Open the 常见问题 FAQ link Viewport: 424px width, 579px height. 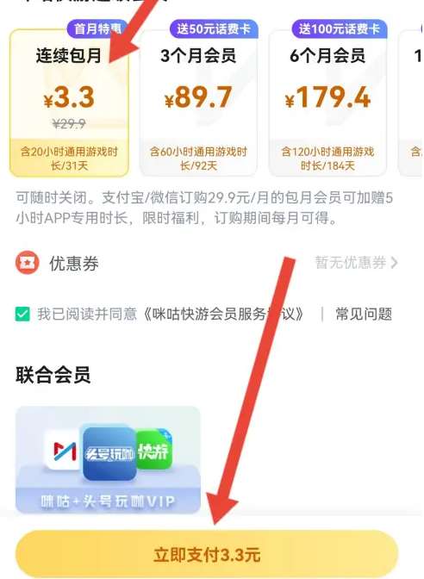364,314
